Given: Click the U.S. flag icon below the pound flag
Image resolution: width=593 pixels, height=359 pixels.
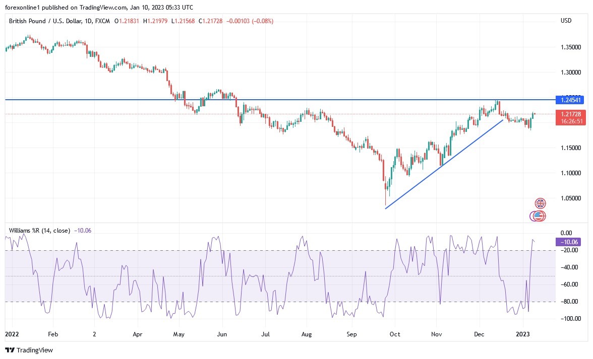Looking at the screenshot, I should tap(540, 217).
